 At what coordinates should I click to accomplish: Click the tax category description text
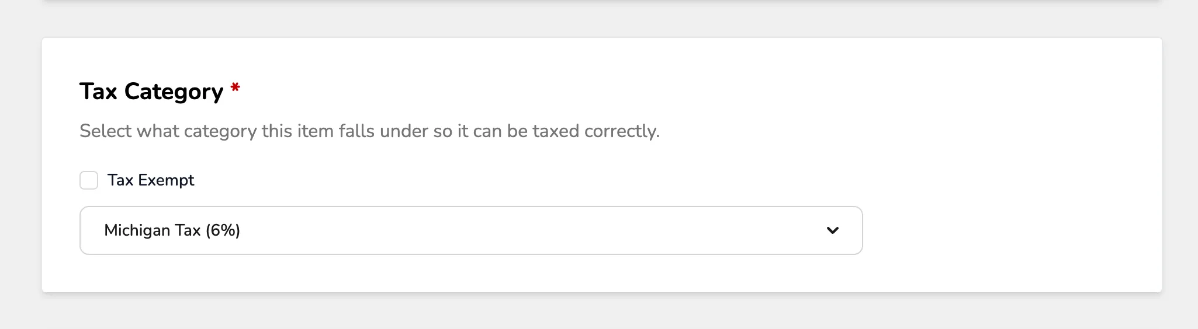370,131
